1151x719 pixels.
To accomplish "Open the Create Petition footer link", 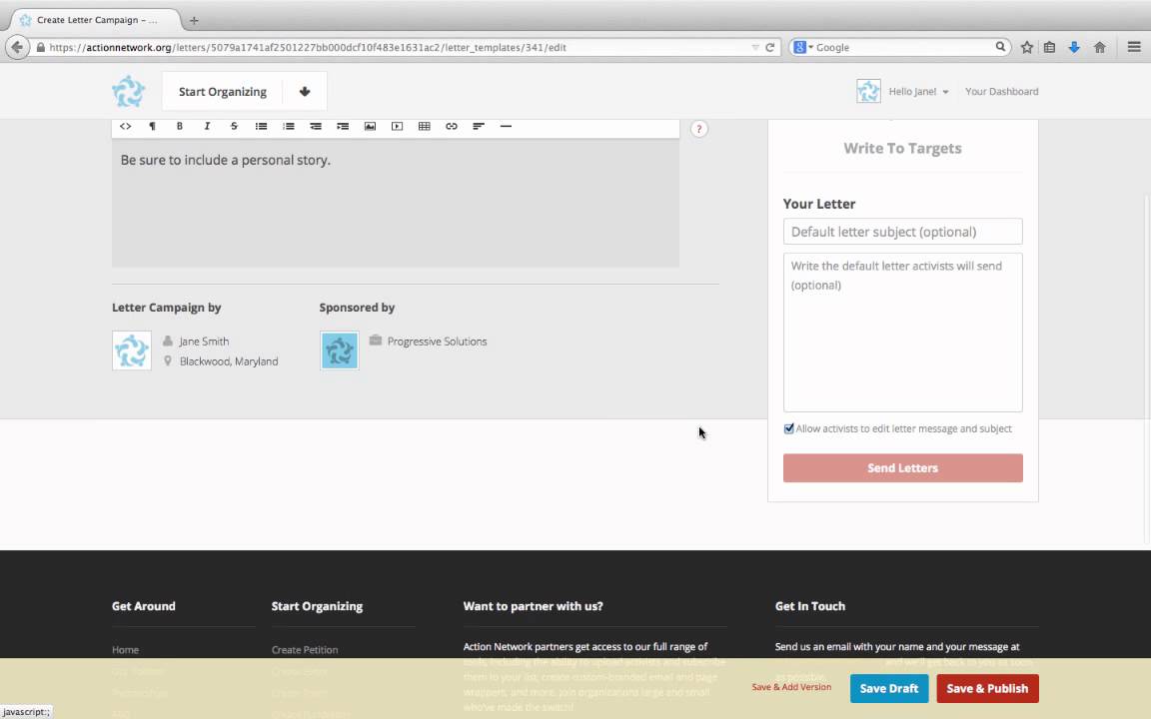I will 305,650.
